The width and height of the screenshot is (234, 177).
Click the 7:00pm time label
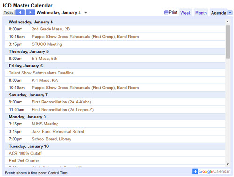pos(15,139)
